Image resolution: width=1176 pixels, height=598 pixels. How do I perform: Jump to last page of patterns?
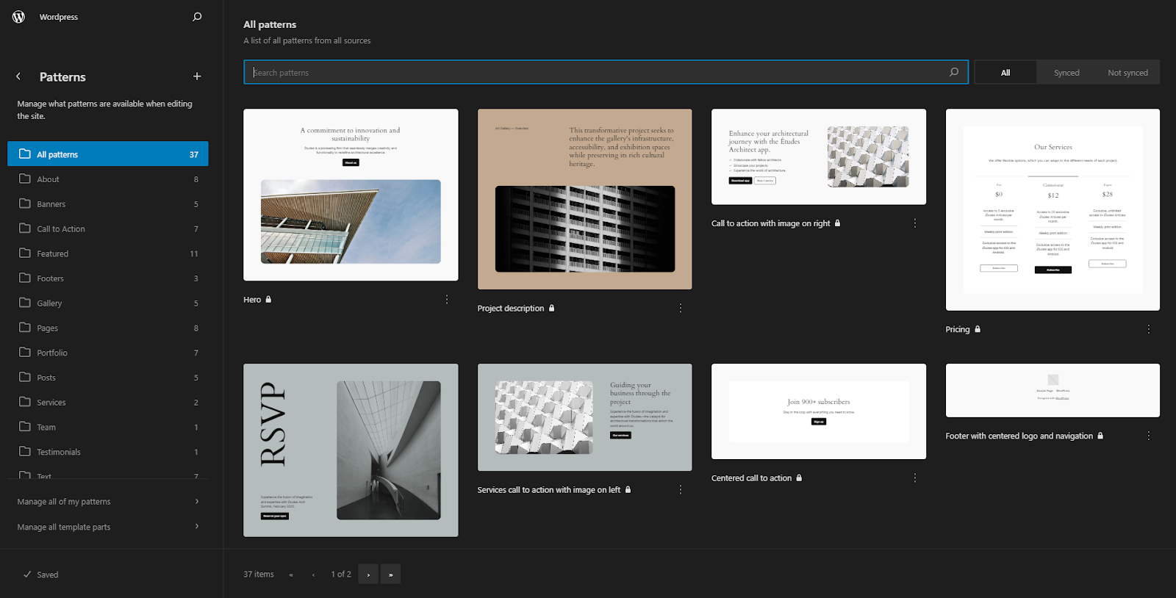click(x=390, y=574)
